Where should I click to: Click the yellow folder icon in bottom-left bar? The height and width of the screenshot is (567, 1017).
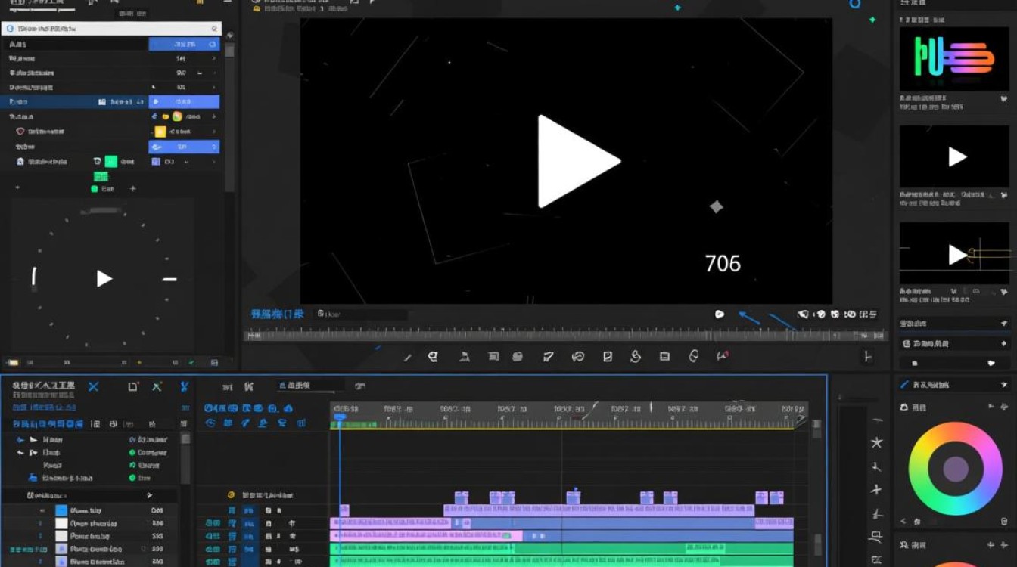[12, 363]
